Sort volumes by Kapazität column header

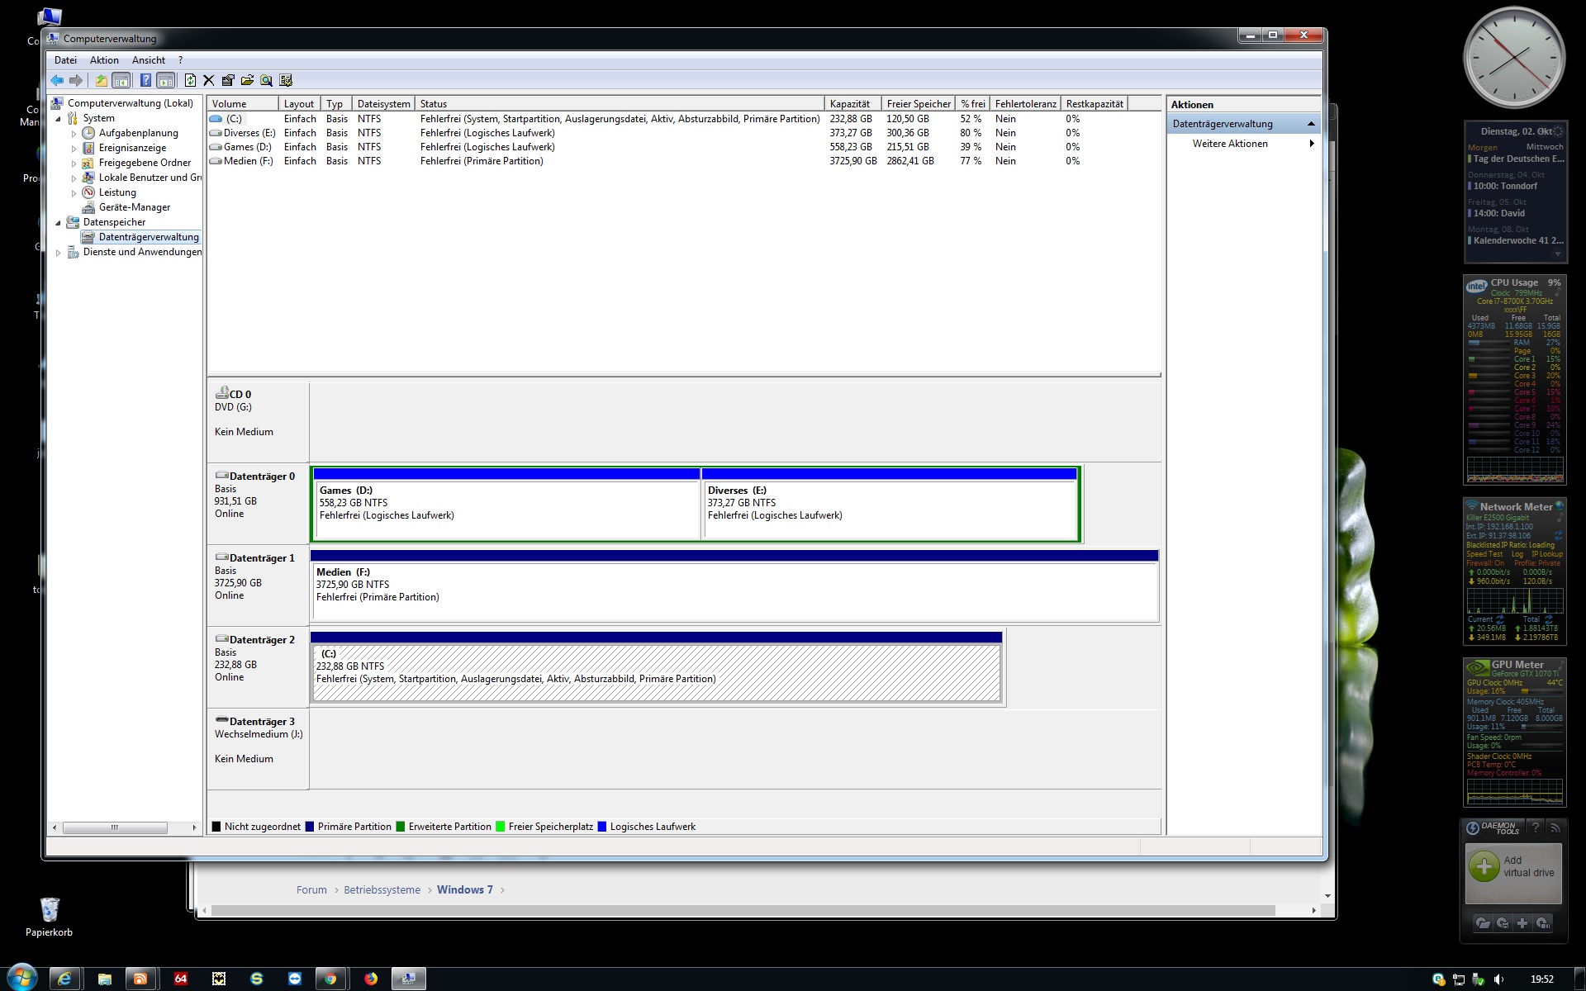point(849,104)
